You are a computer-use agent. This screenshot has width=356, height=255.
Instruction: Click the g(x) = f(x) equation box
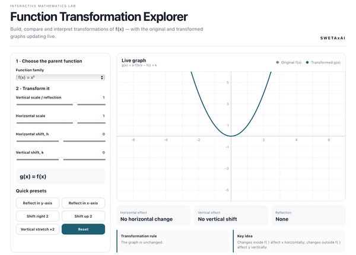click(61, 176)
